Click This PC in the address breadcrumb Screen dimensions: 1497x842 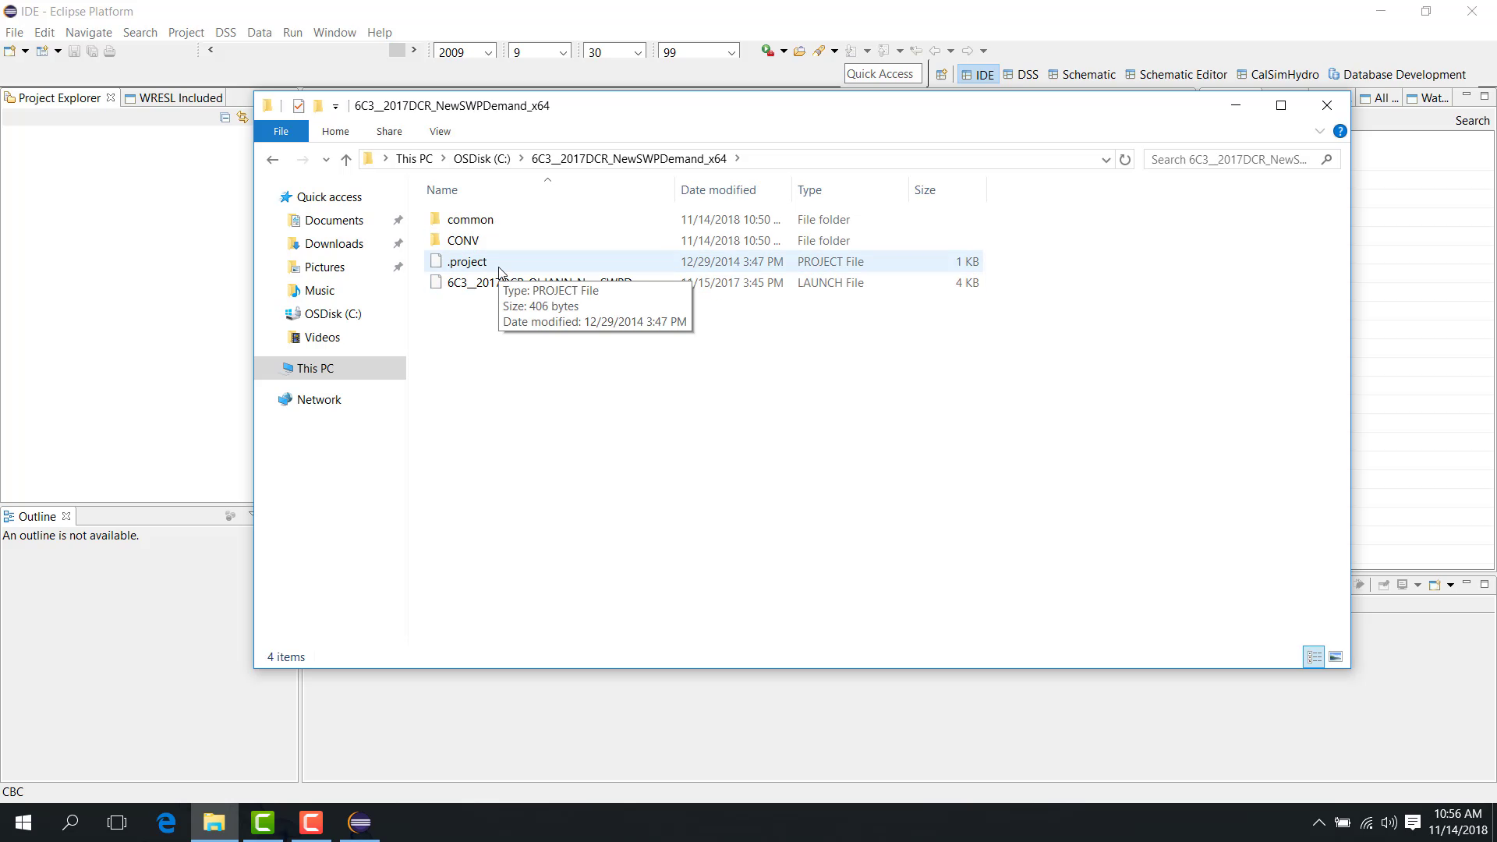[x=414, y=159]
